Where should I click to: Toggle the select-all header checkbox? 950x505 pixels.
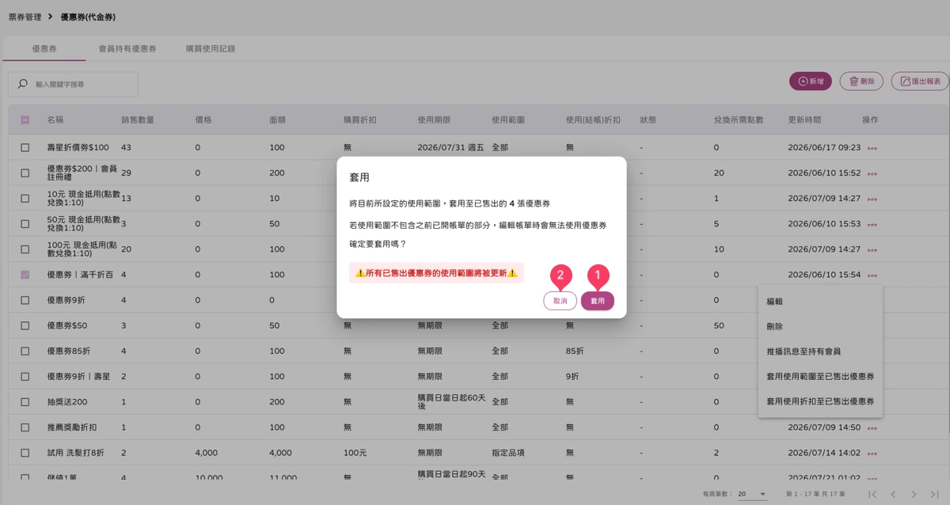tap(25, 120)
